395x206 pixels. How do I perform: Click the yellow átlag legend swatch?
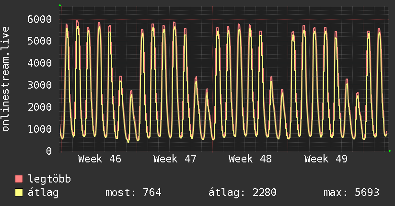tap(19, 193)
